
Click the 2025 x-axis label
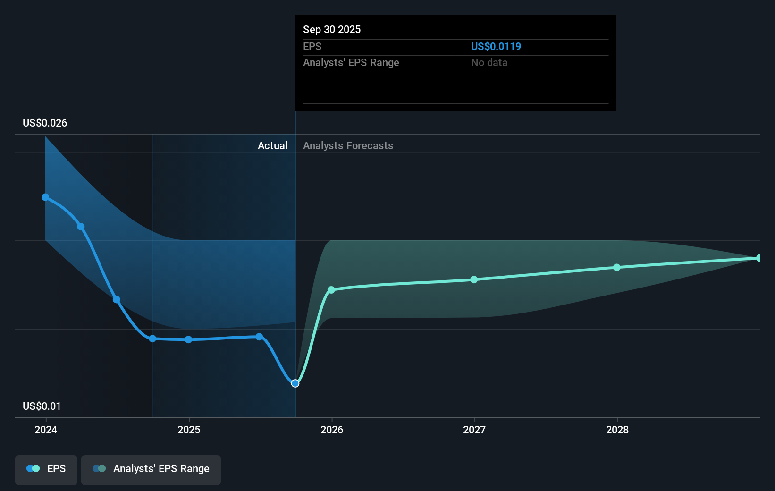pos(189,430)
